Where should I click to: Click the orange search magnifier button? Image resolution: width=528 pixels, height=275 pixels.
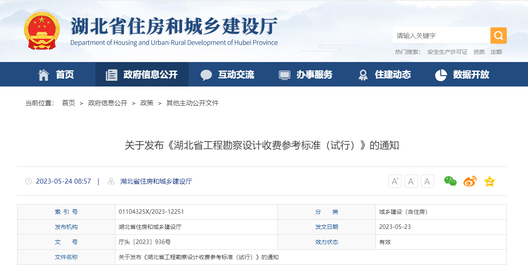tap(498, 35)
